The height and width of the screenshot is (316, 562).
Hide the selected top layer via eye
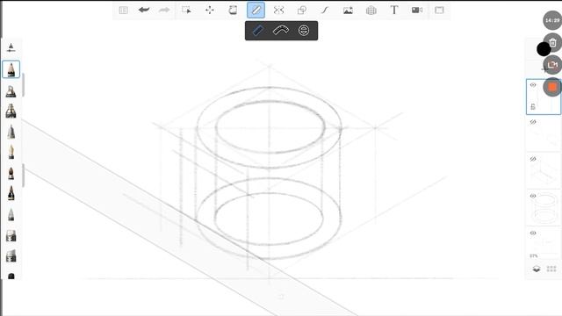(x=533, y=85)
